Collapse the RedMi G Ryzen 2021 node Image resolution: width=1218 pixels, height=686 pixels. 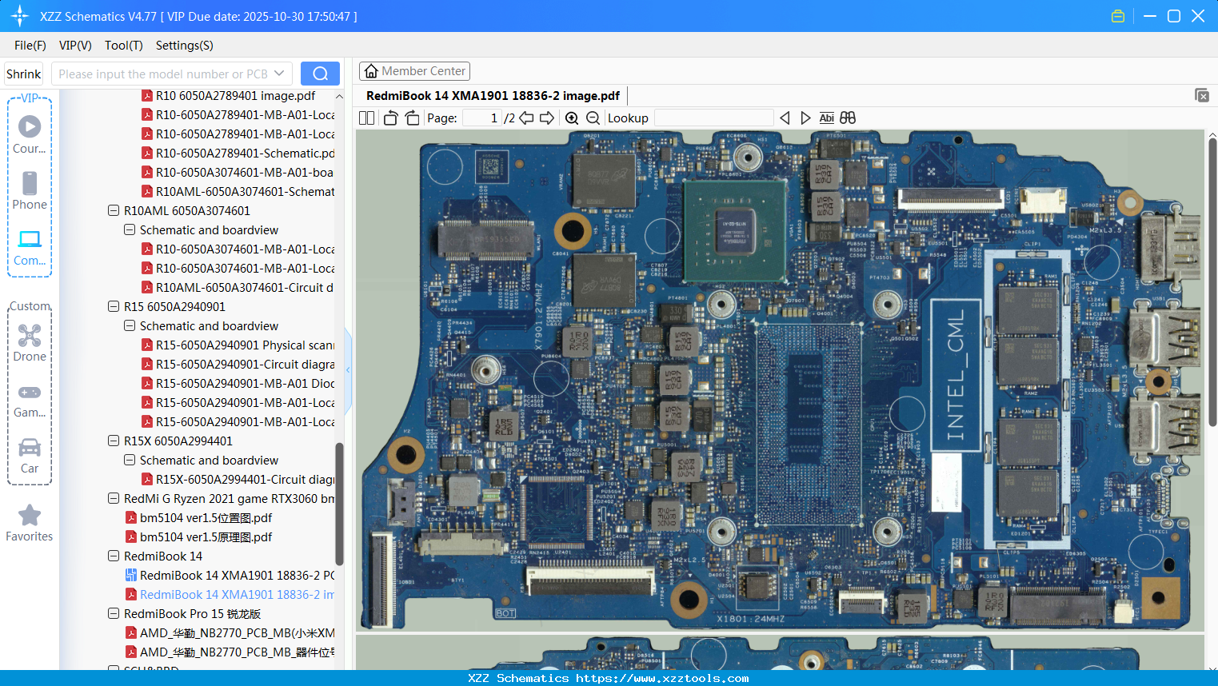point(114,499)
